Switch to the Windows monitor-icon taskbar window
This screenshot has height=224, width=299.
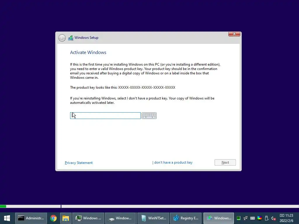pyautogui.click(x=88, y=218)
